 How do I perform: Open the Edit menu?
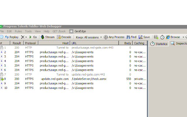pyautogui.click(x=9, y=31)
